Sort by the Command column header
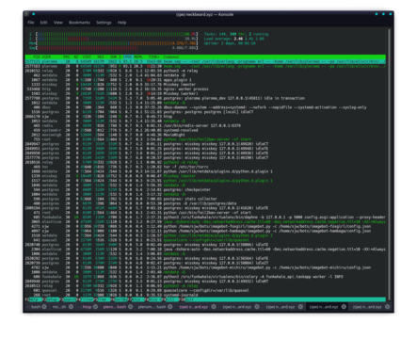This screenshot has height=339, width=417. [x=171, y=57]
